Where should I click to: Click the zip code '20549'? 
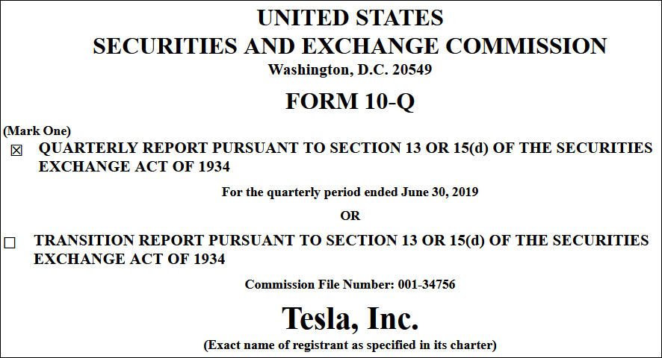[414, 71]
